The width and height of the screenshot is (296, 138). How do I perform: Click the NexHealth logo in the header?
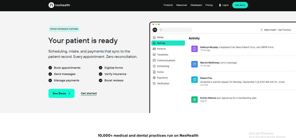coord(59,5)
